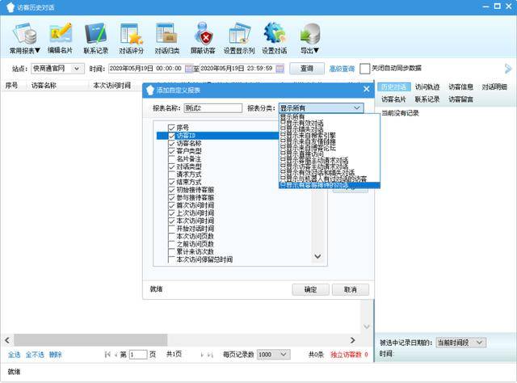Click the 设置对话 gear icon
Image resolution: width=517 pixels, height=383 pixels.
coord(275,33)
